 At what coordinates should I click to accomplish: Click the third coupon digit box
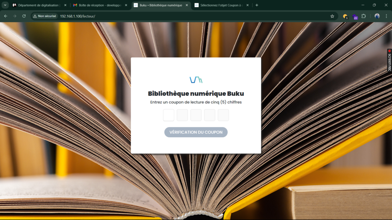(x=196, y=115)
